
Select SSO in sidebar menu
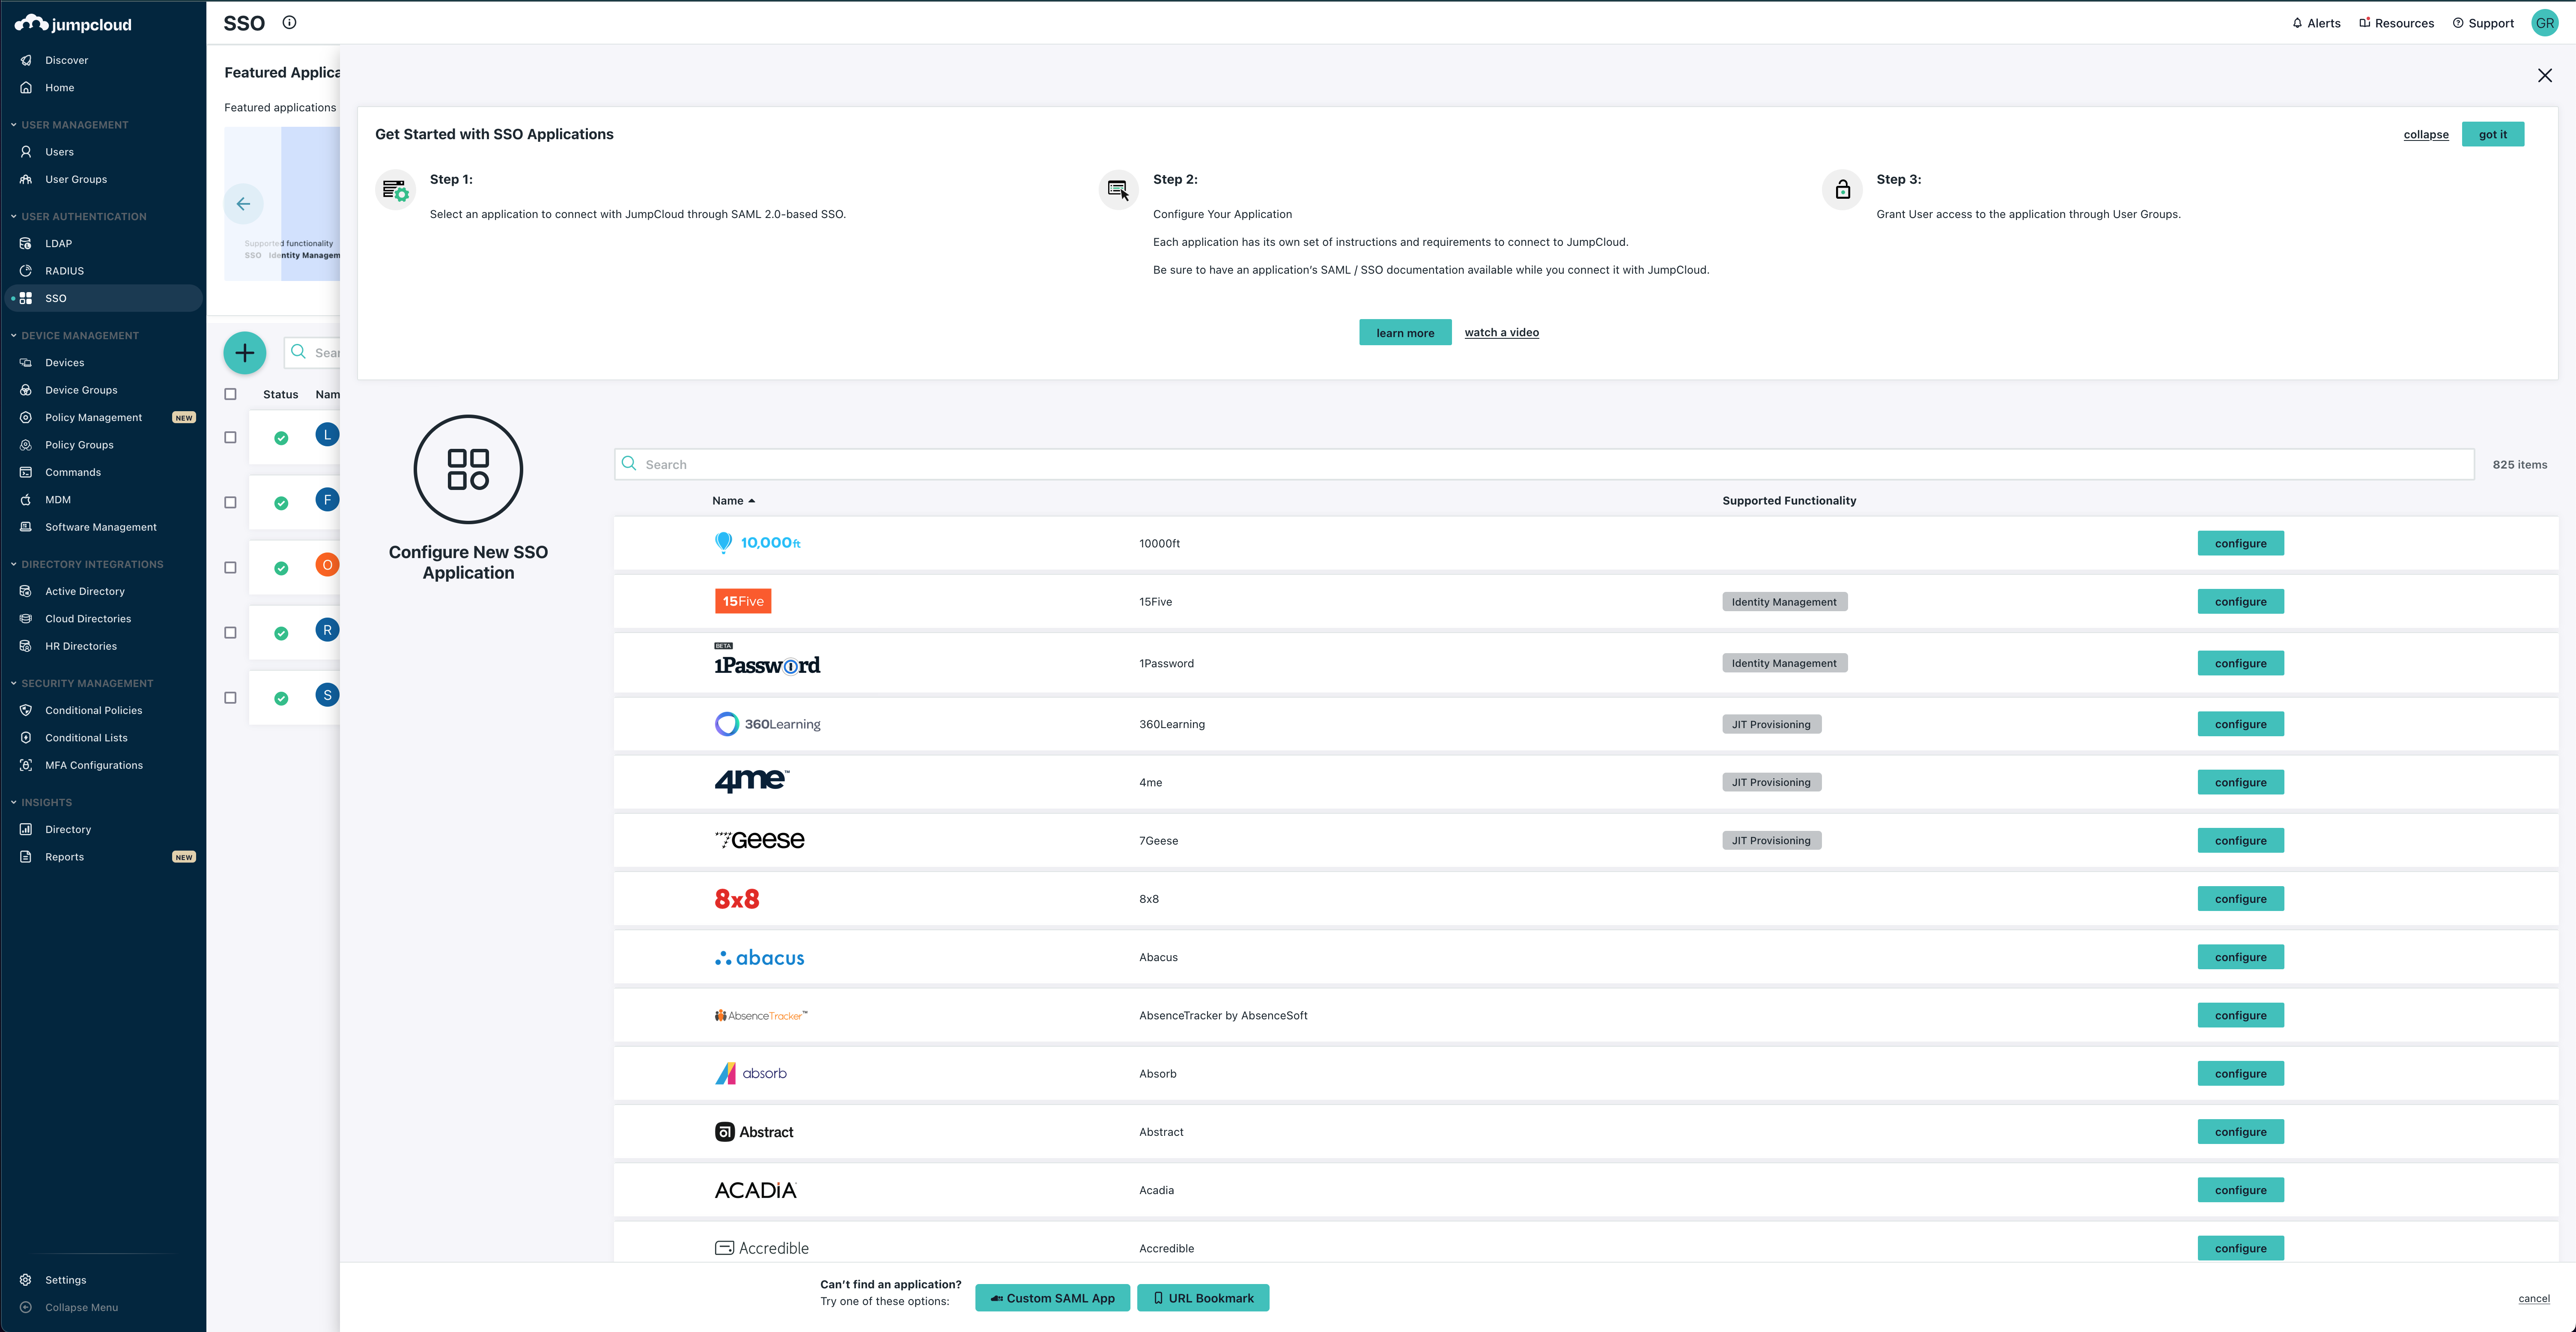point(103,298)
